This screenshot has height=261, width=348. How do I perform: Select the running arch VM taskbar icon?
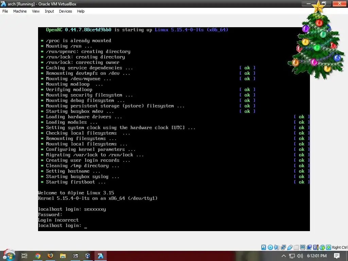tap(101, 256)
